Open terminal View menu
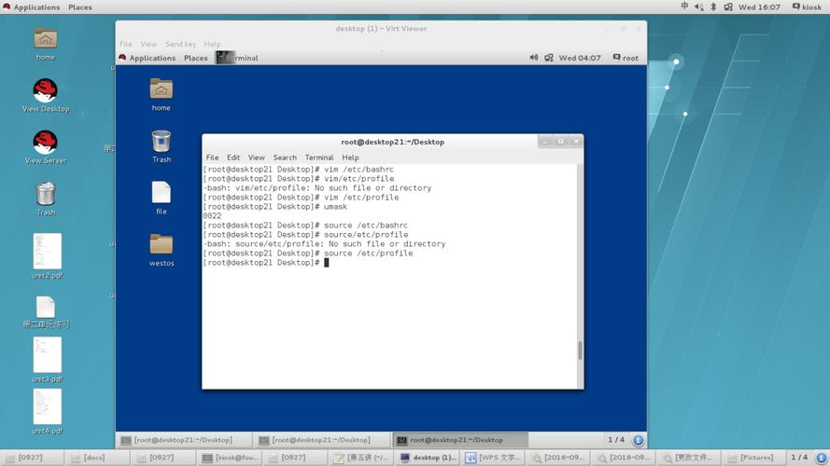Screen dimensions: 830x466 [256, 158]
